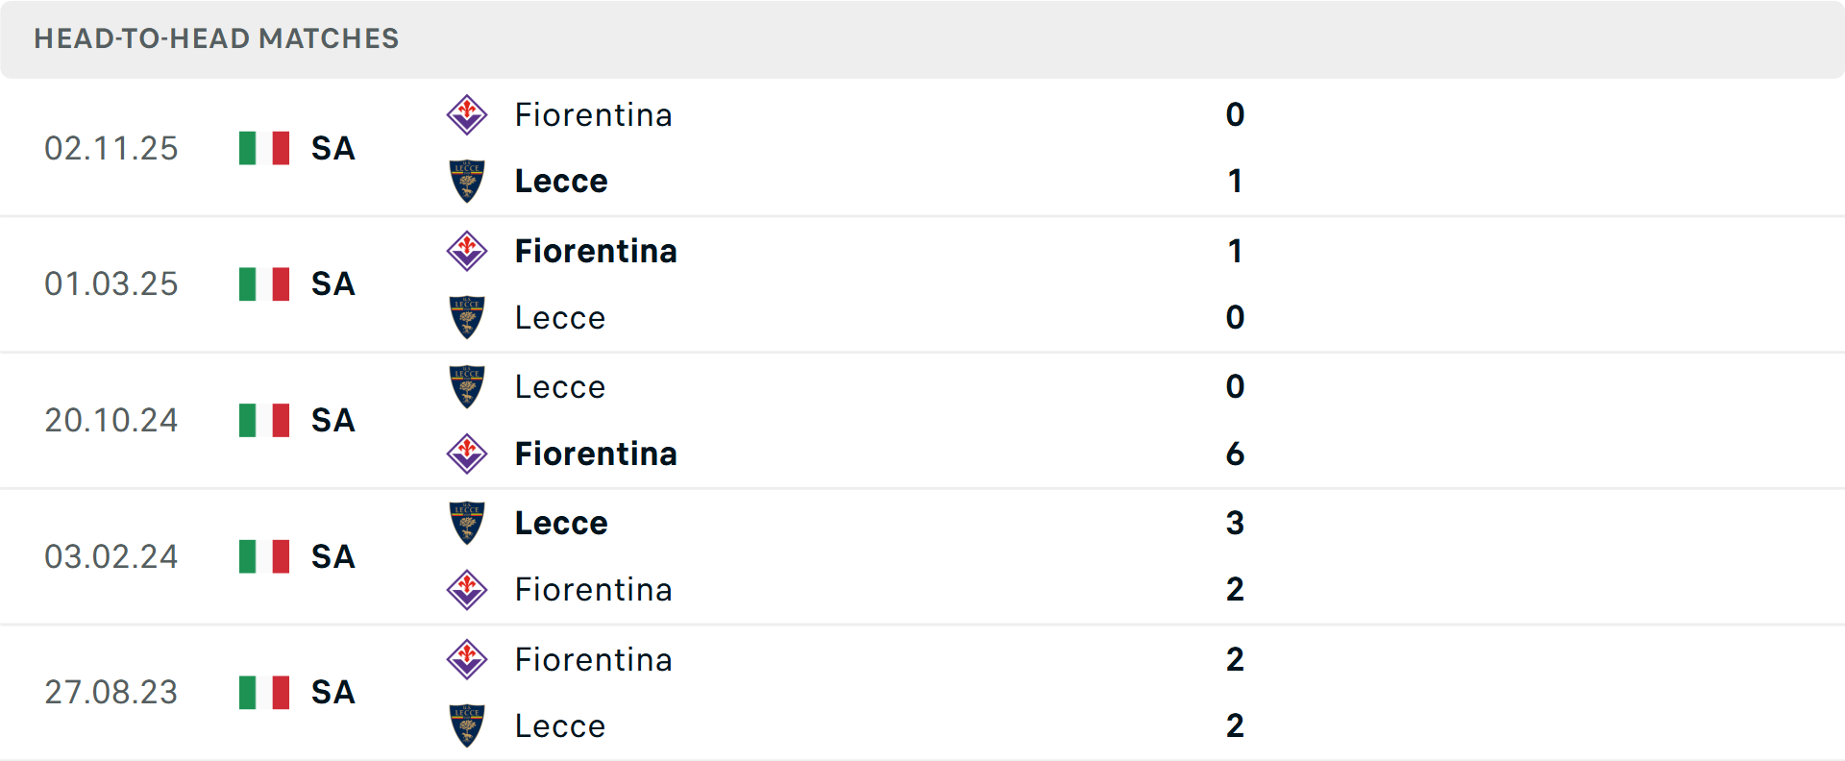Click SA league label for 01.03.25

point(332,284)
